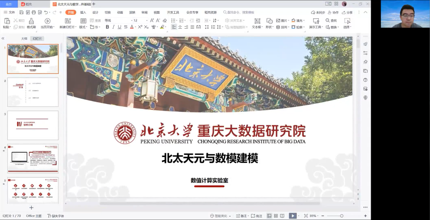Screen dimensions: 430x220
Task: Click the Notes (备注) button in status bar
Action: click(241, 216)
